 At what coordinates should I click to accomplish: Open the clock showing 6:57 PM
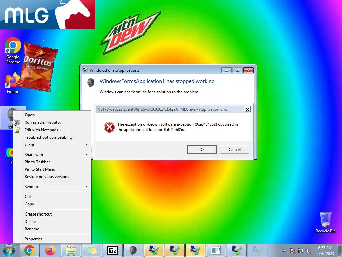325,248
